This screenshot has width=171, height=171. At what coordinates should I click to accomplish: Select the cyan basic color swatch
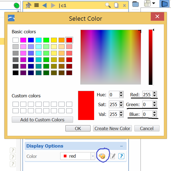(x=39, y=40)
